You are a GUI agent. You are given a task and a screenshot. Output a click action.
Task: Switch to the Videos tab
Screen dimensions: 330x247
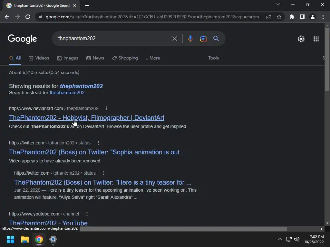tap(39, 58)
